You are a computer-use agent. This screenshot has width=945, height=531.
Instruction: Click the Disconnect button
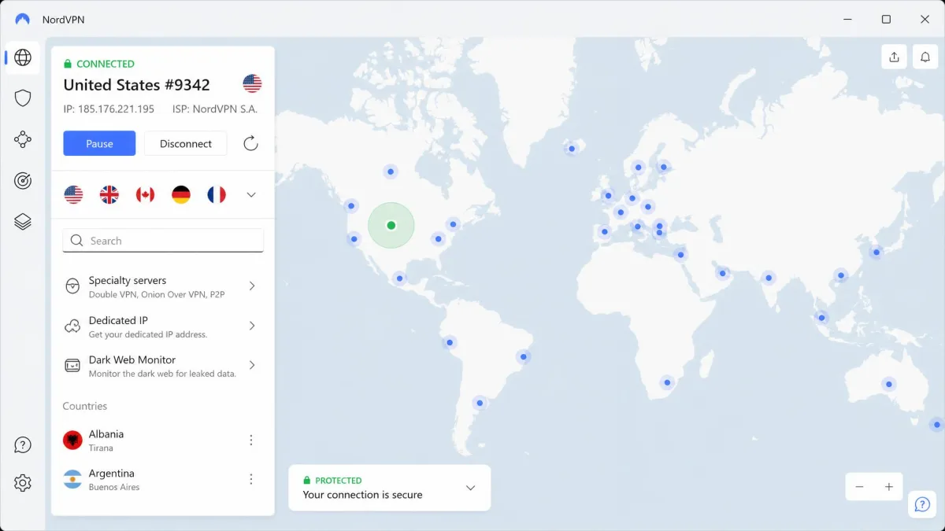[186, 143]
